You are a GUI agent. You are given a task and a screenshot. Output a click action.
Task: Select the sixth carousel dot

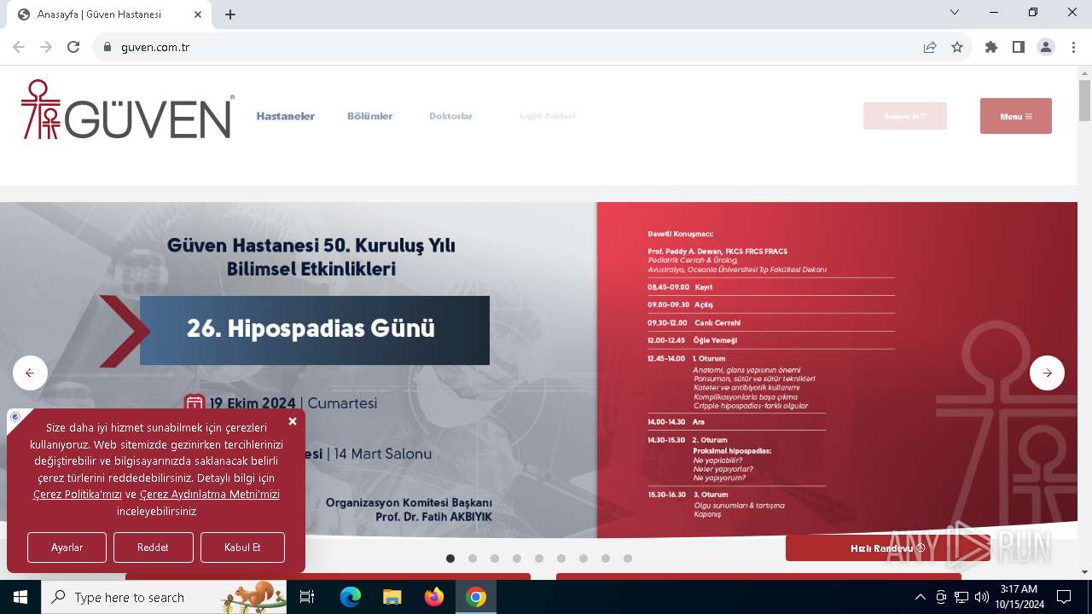(x=561, y=559)
